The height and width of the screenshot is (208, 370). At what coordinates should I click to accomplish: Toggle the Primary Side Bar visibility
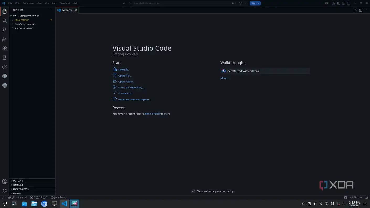[x=339, y=3]
